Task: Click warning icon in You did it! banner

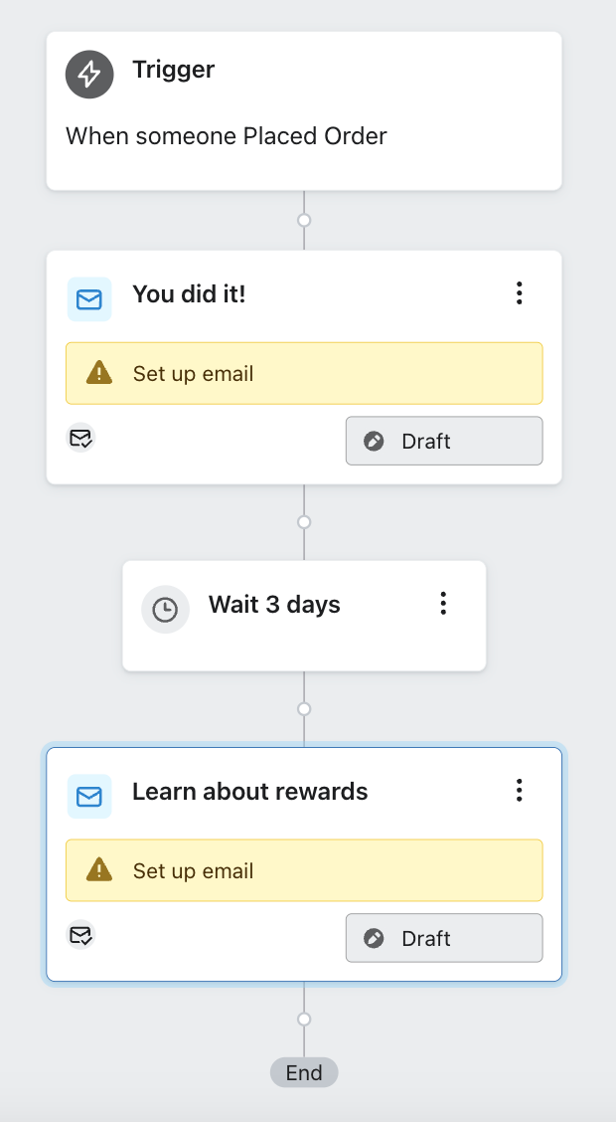Action: tap(99, 373)
